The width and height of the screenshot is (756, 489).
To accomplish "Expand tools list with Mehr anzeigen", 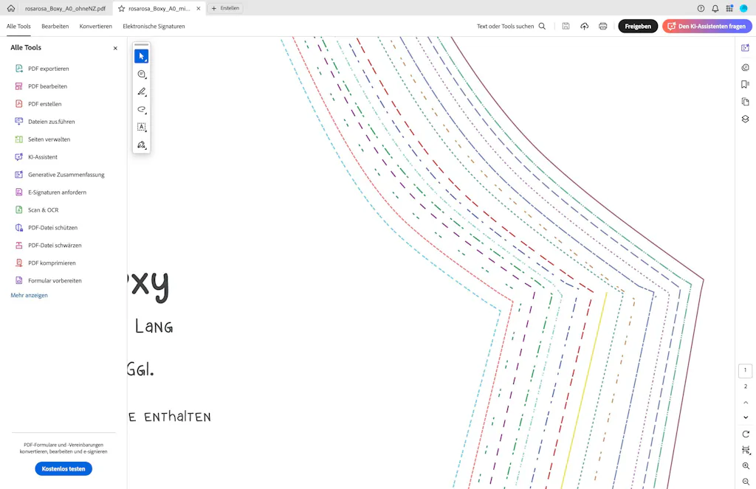I will (x=29, y=295).
